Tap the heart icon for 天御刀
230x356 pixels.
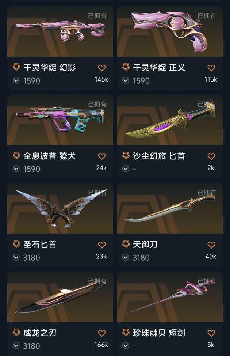pos(211,245)
